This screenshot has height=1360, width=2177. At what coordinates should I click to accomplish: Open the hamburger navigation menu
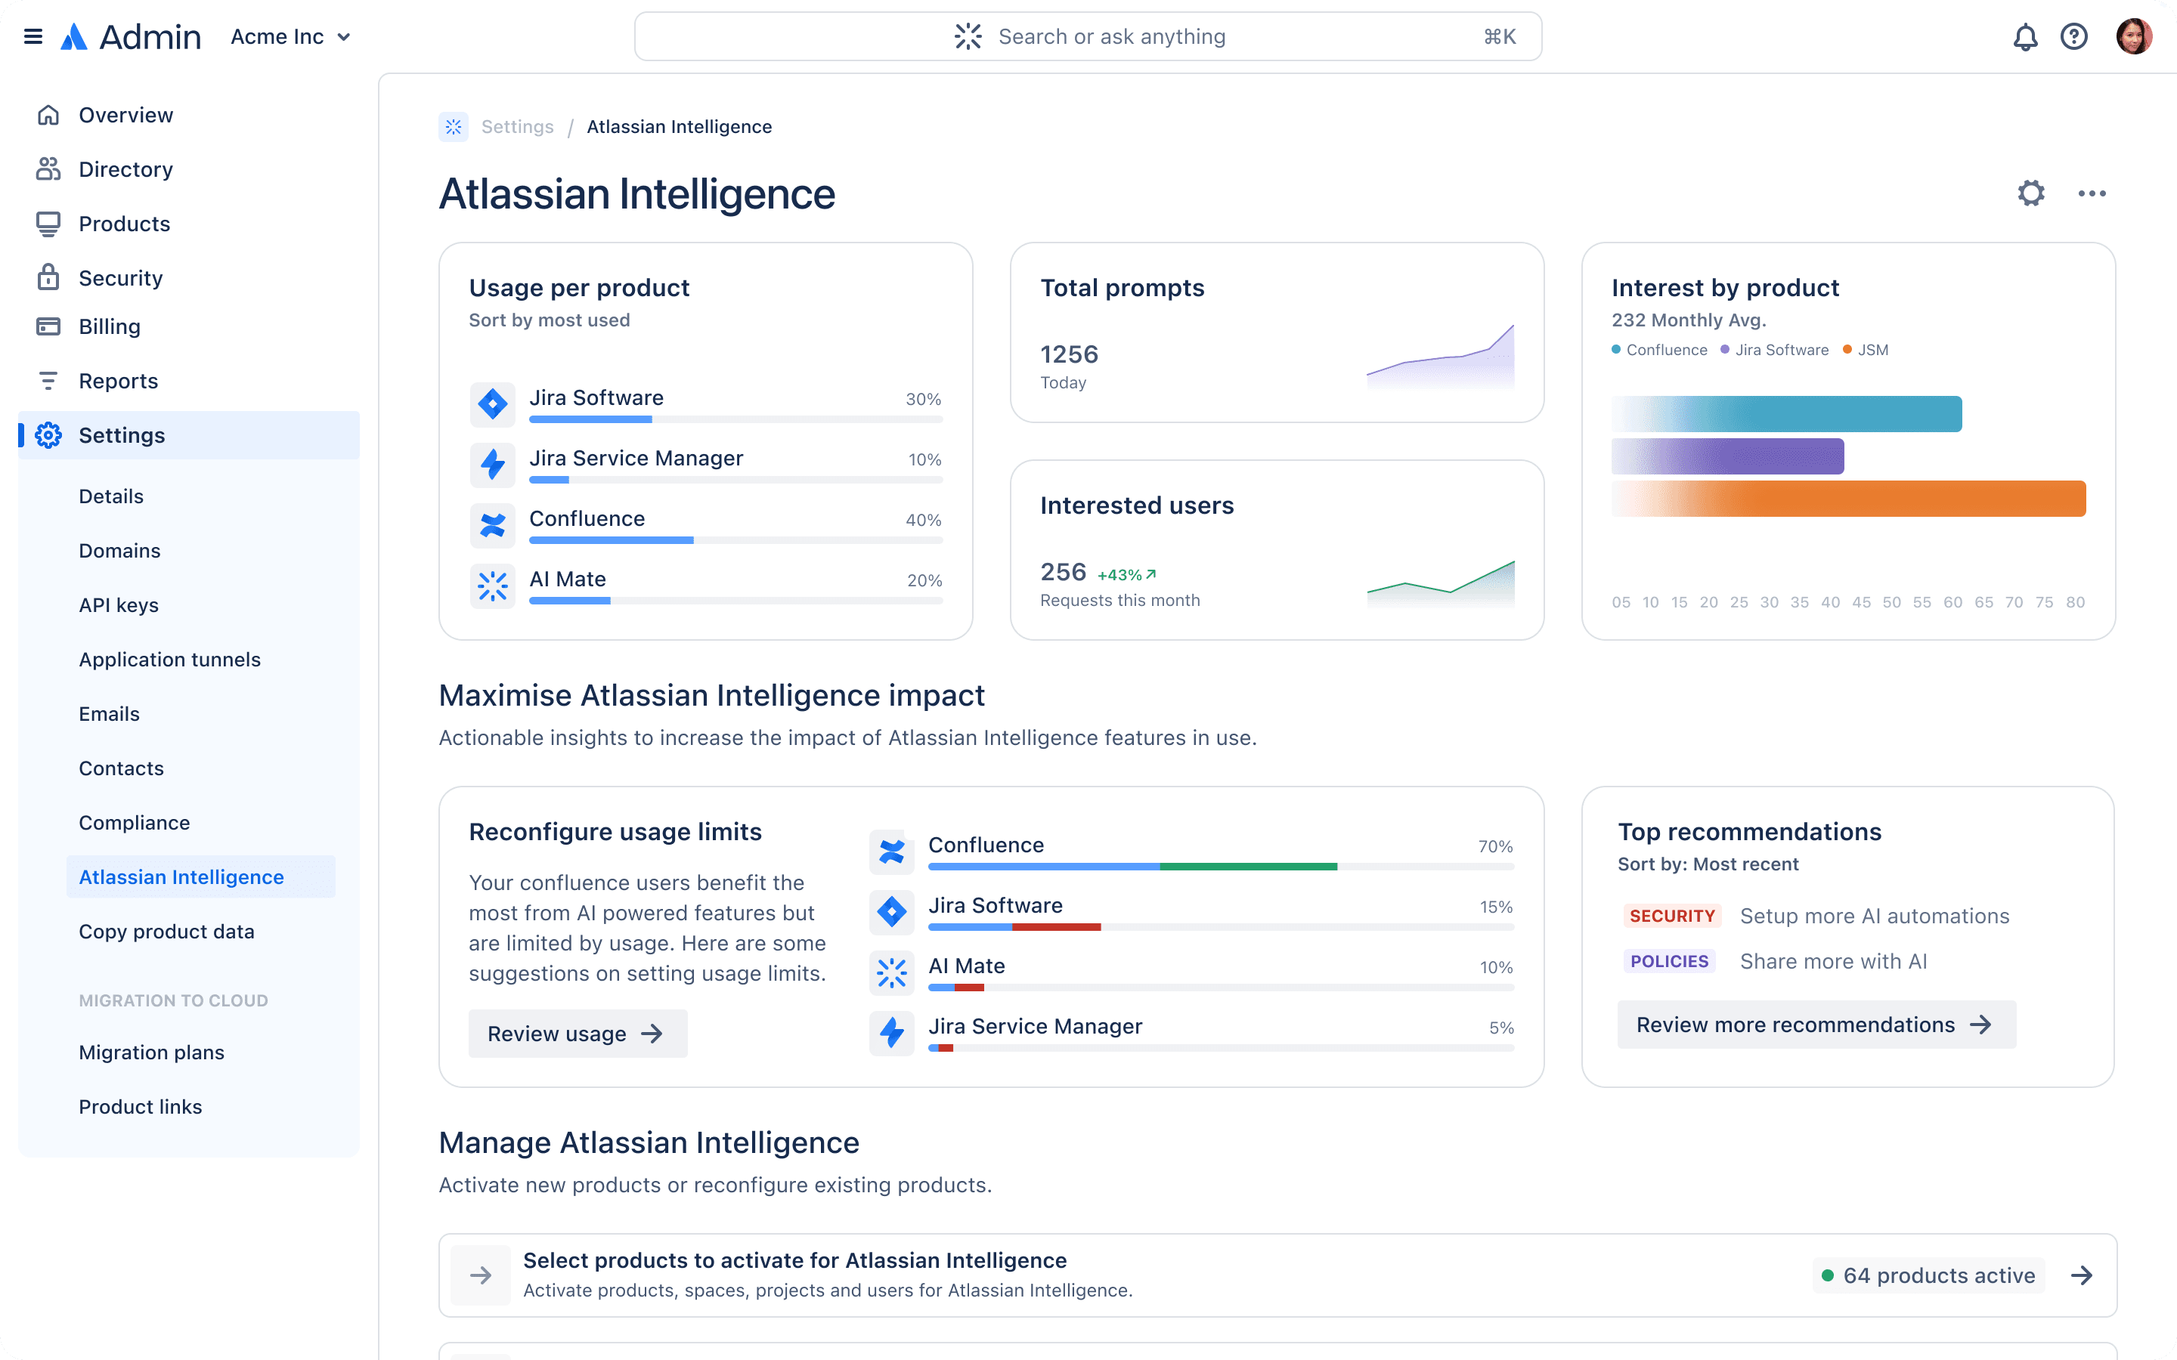click(33, 37)
